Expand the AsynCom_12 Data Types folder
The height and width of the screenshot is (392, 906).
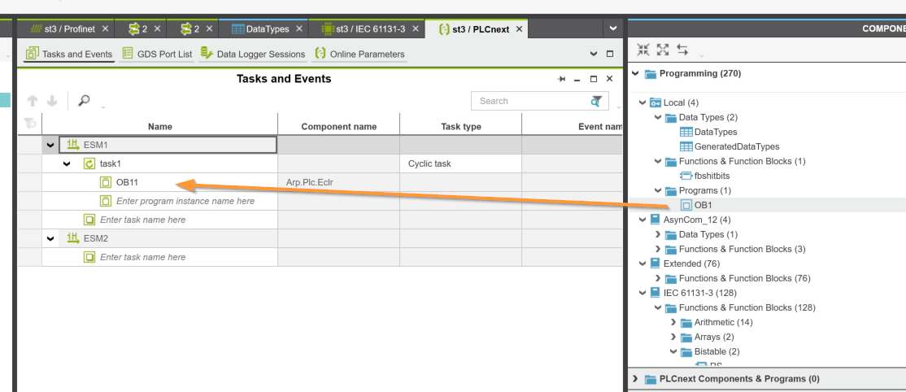(x=657, y=234)
